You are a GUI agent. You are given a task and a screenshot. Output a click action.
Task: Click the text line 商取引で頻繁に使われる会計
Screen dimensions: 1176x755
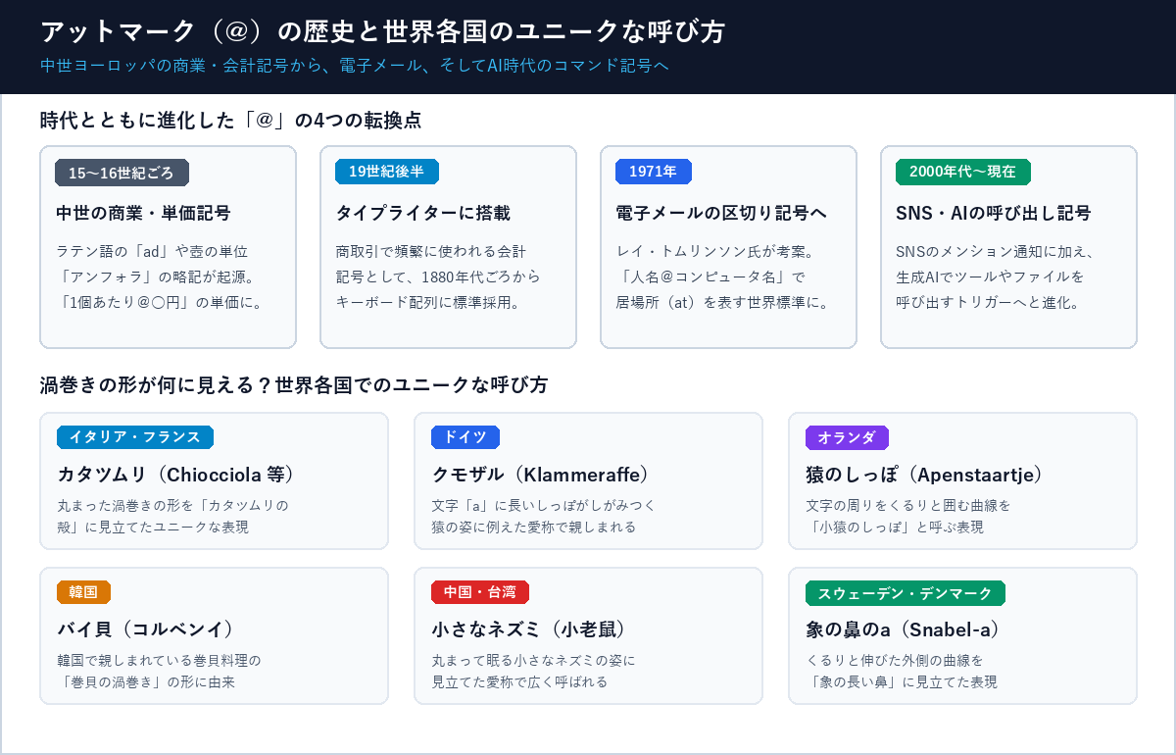(x=431, y=251)
